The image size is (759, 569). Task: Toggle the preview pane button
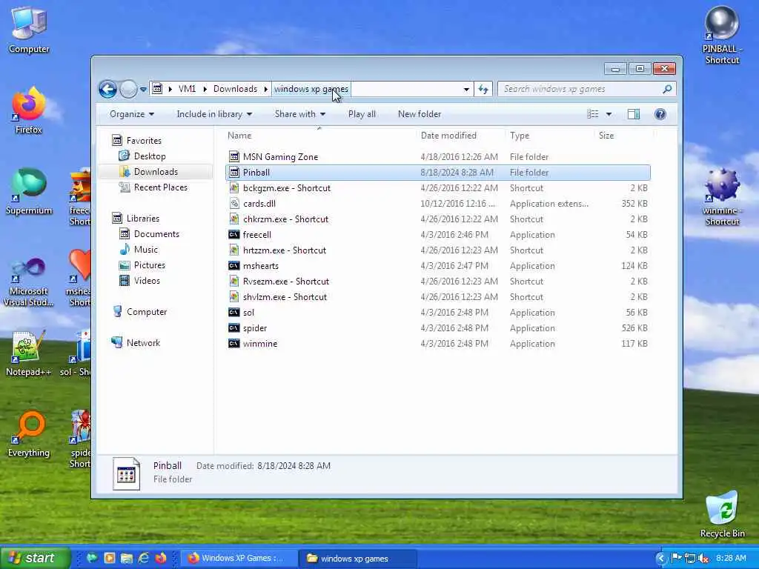[634, 114]
